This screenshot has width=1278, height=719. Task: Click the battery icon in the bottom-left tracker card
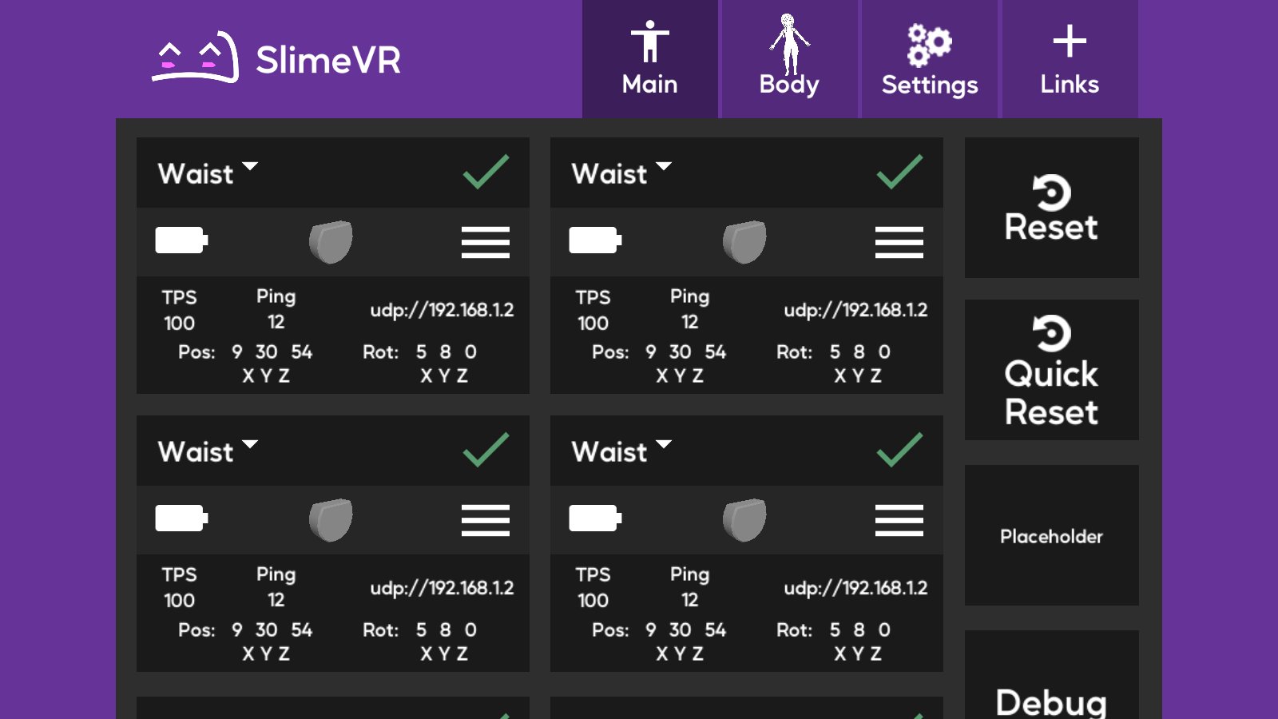click(181, 518)
